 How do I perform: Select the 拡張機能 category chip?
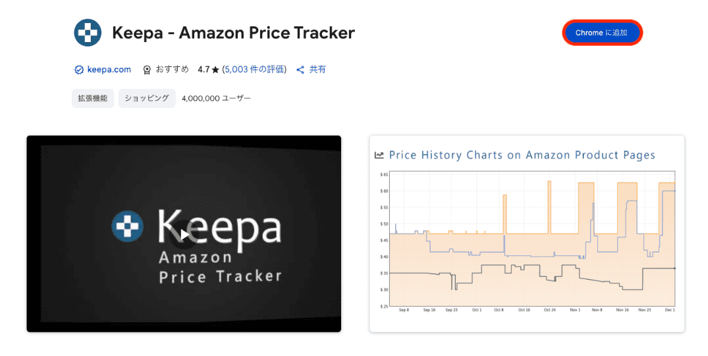point(92,99)
